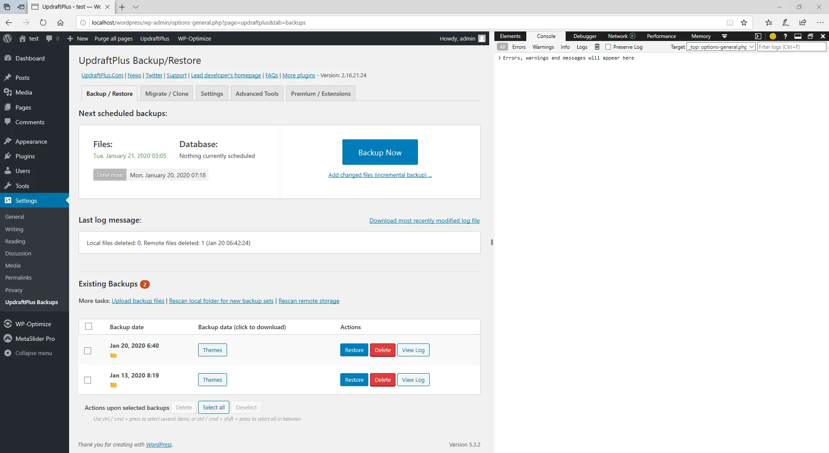Visit site 'test' home icon
The width and height of the screenshot is (829, 453).
(x=22, y=38)
